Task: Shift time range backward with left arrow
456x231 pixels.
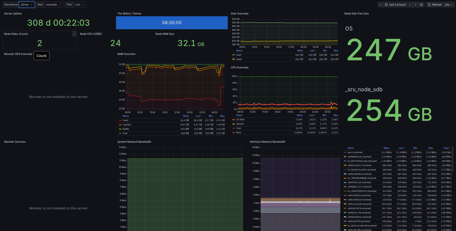Action: click(380, 5)
